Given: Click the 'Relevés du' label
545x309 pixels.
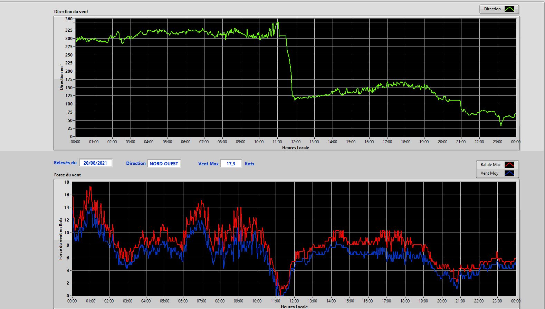Looking at the screenshot, I should coord(65,163).
